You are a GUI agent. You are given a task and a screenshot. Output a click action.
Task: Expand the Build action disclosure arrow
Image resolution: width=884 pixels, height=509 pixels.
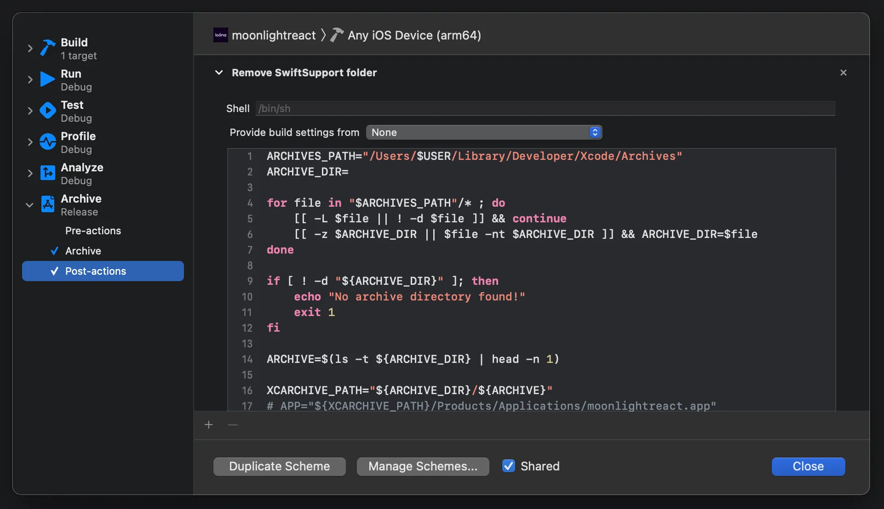pyautogui.click(x=30, y=48)
